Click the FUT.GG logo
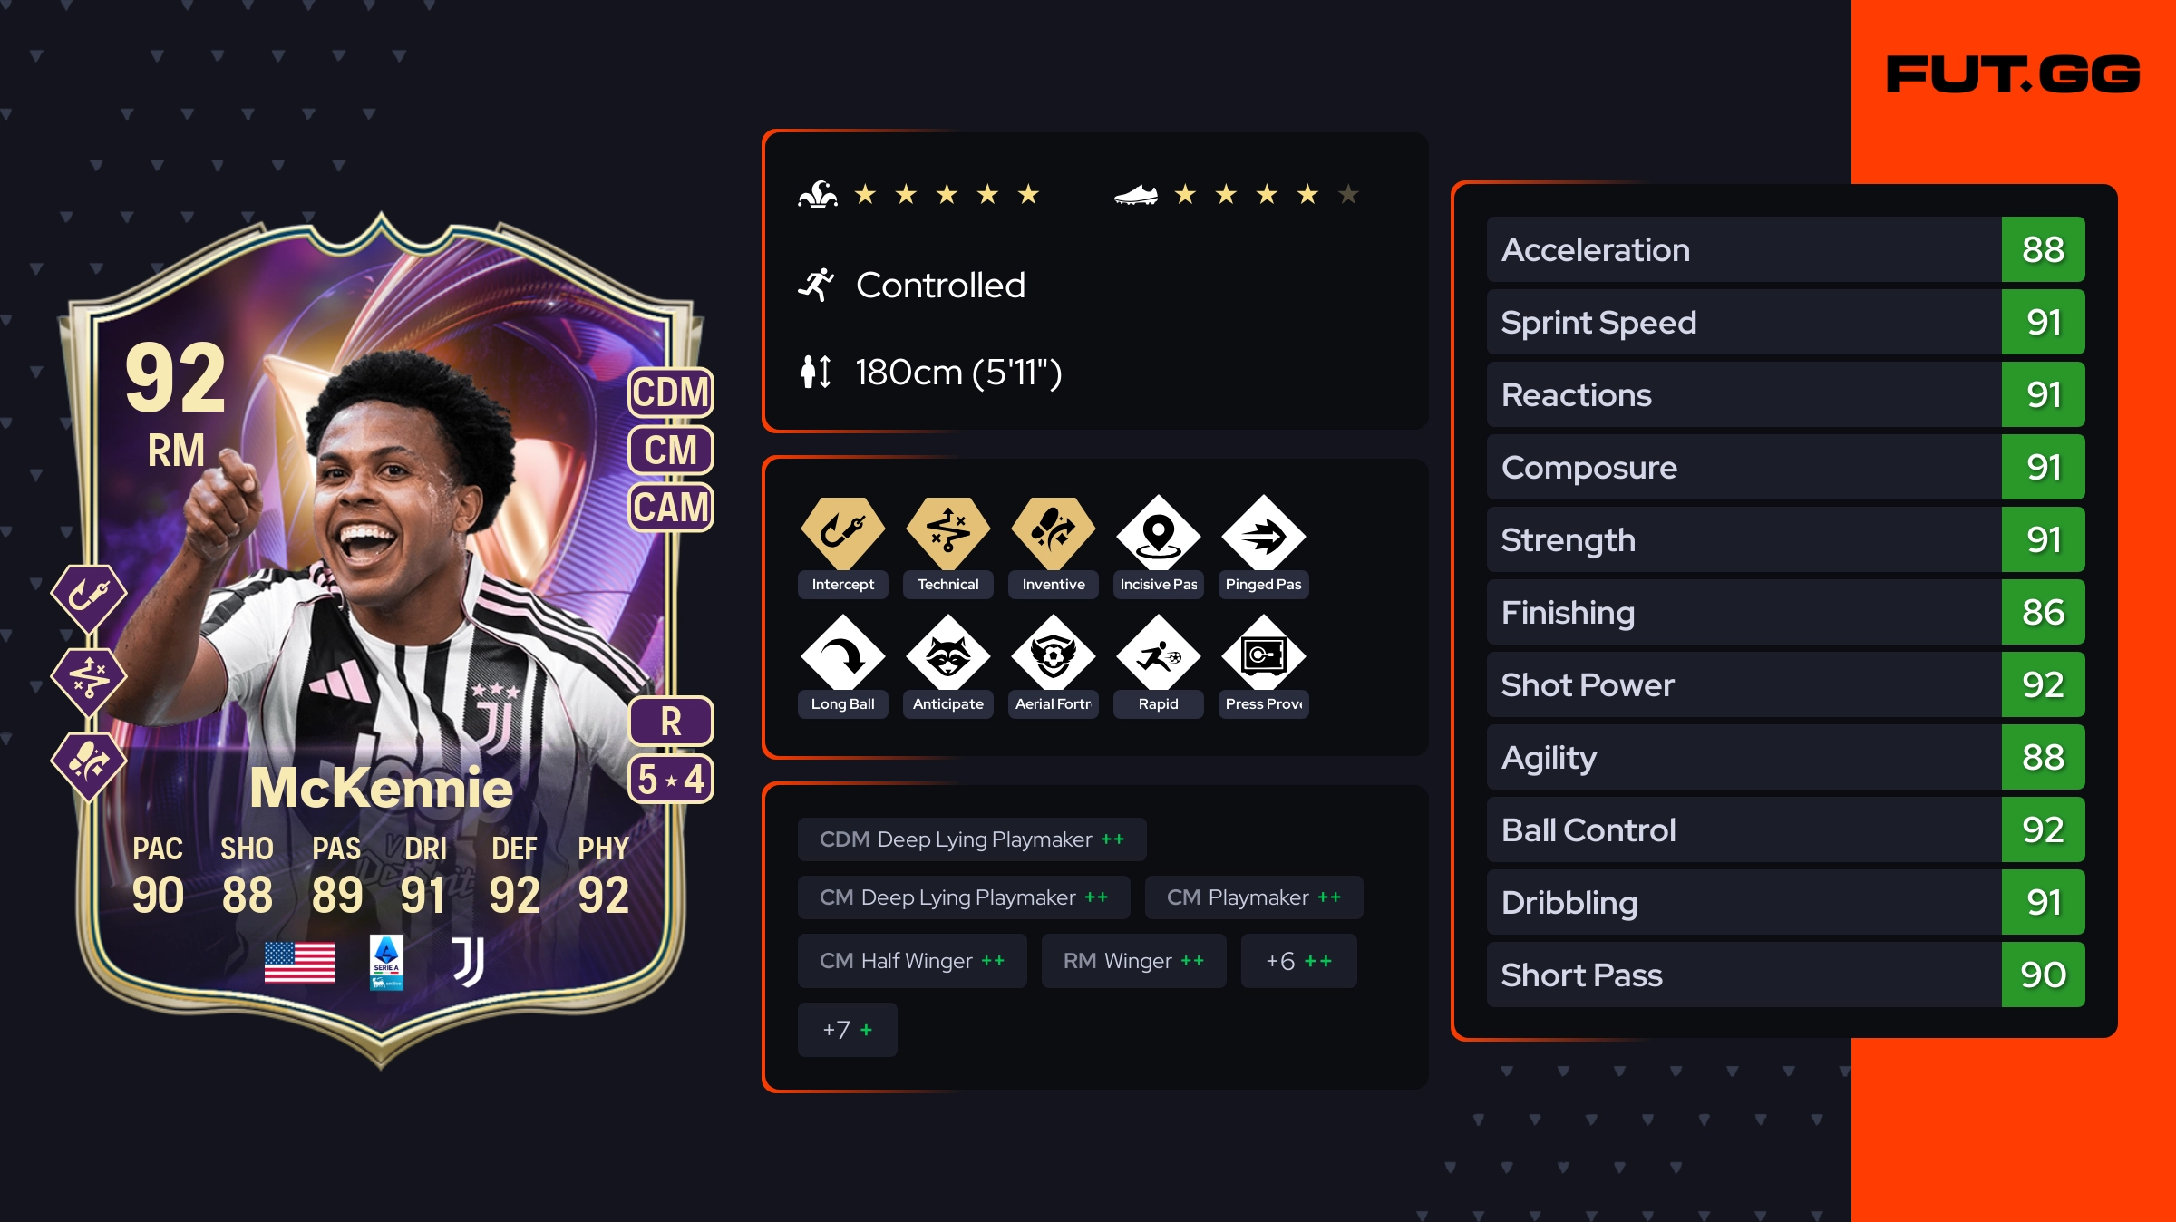The height and width of the screenshot is (1222, 2176). 2013,74
